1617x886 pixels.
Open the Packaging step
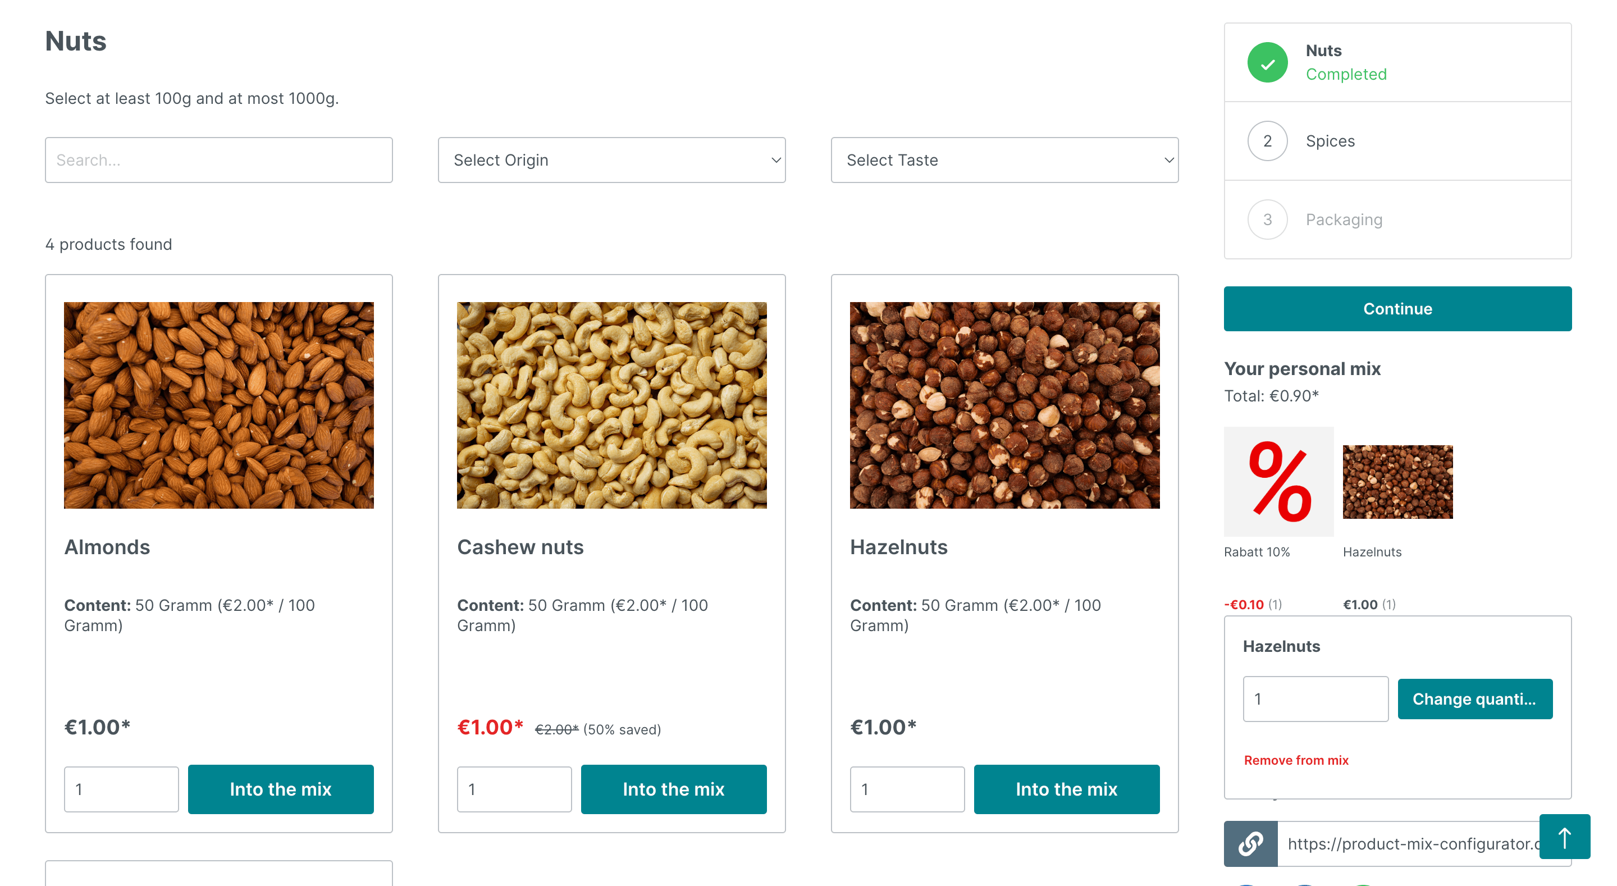(1344, 220)
